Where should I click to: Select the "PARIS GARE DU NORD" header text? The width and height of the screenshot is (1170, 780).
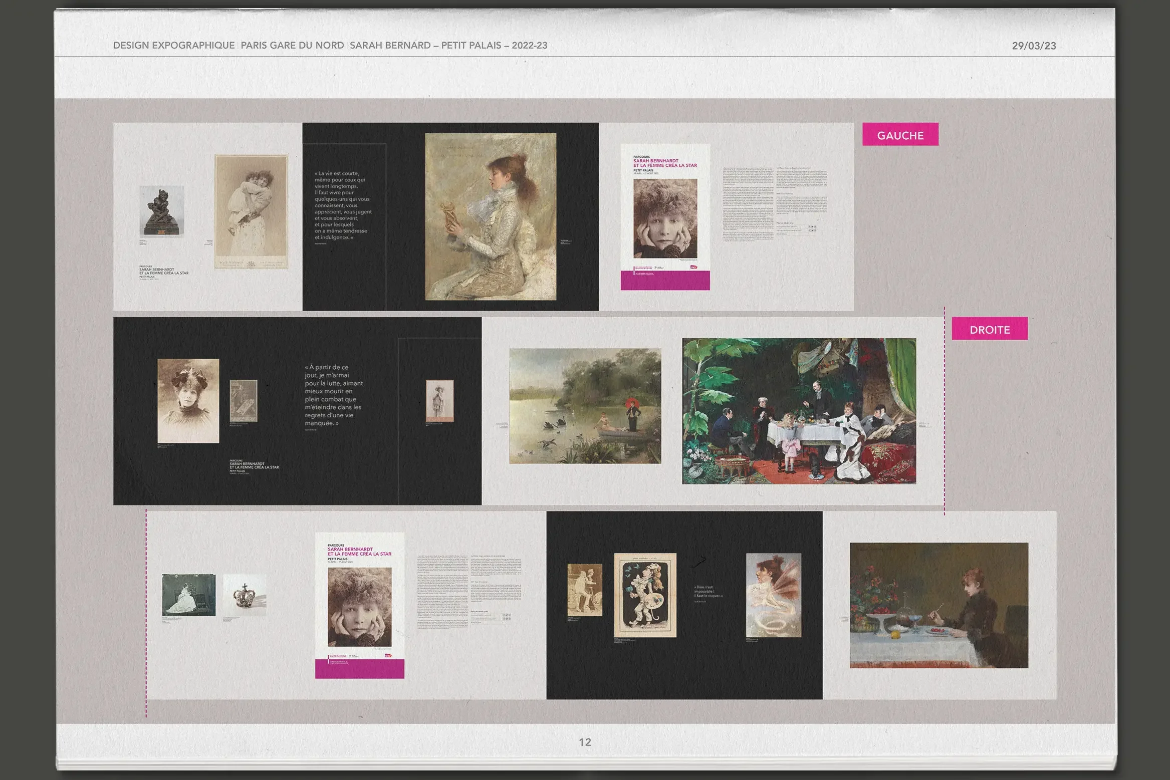[292, 45]
